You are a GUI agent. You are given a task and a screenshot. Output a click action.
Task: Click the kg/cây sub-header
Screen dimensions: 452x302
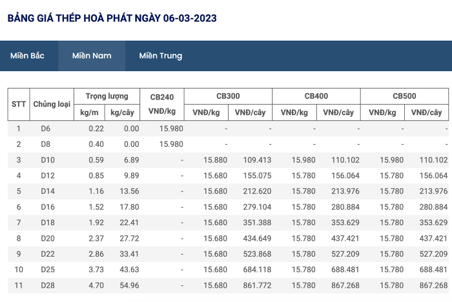pyautogui.click(x=123, y=113)
